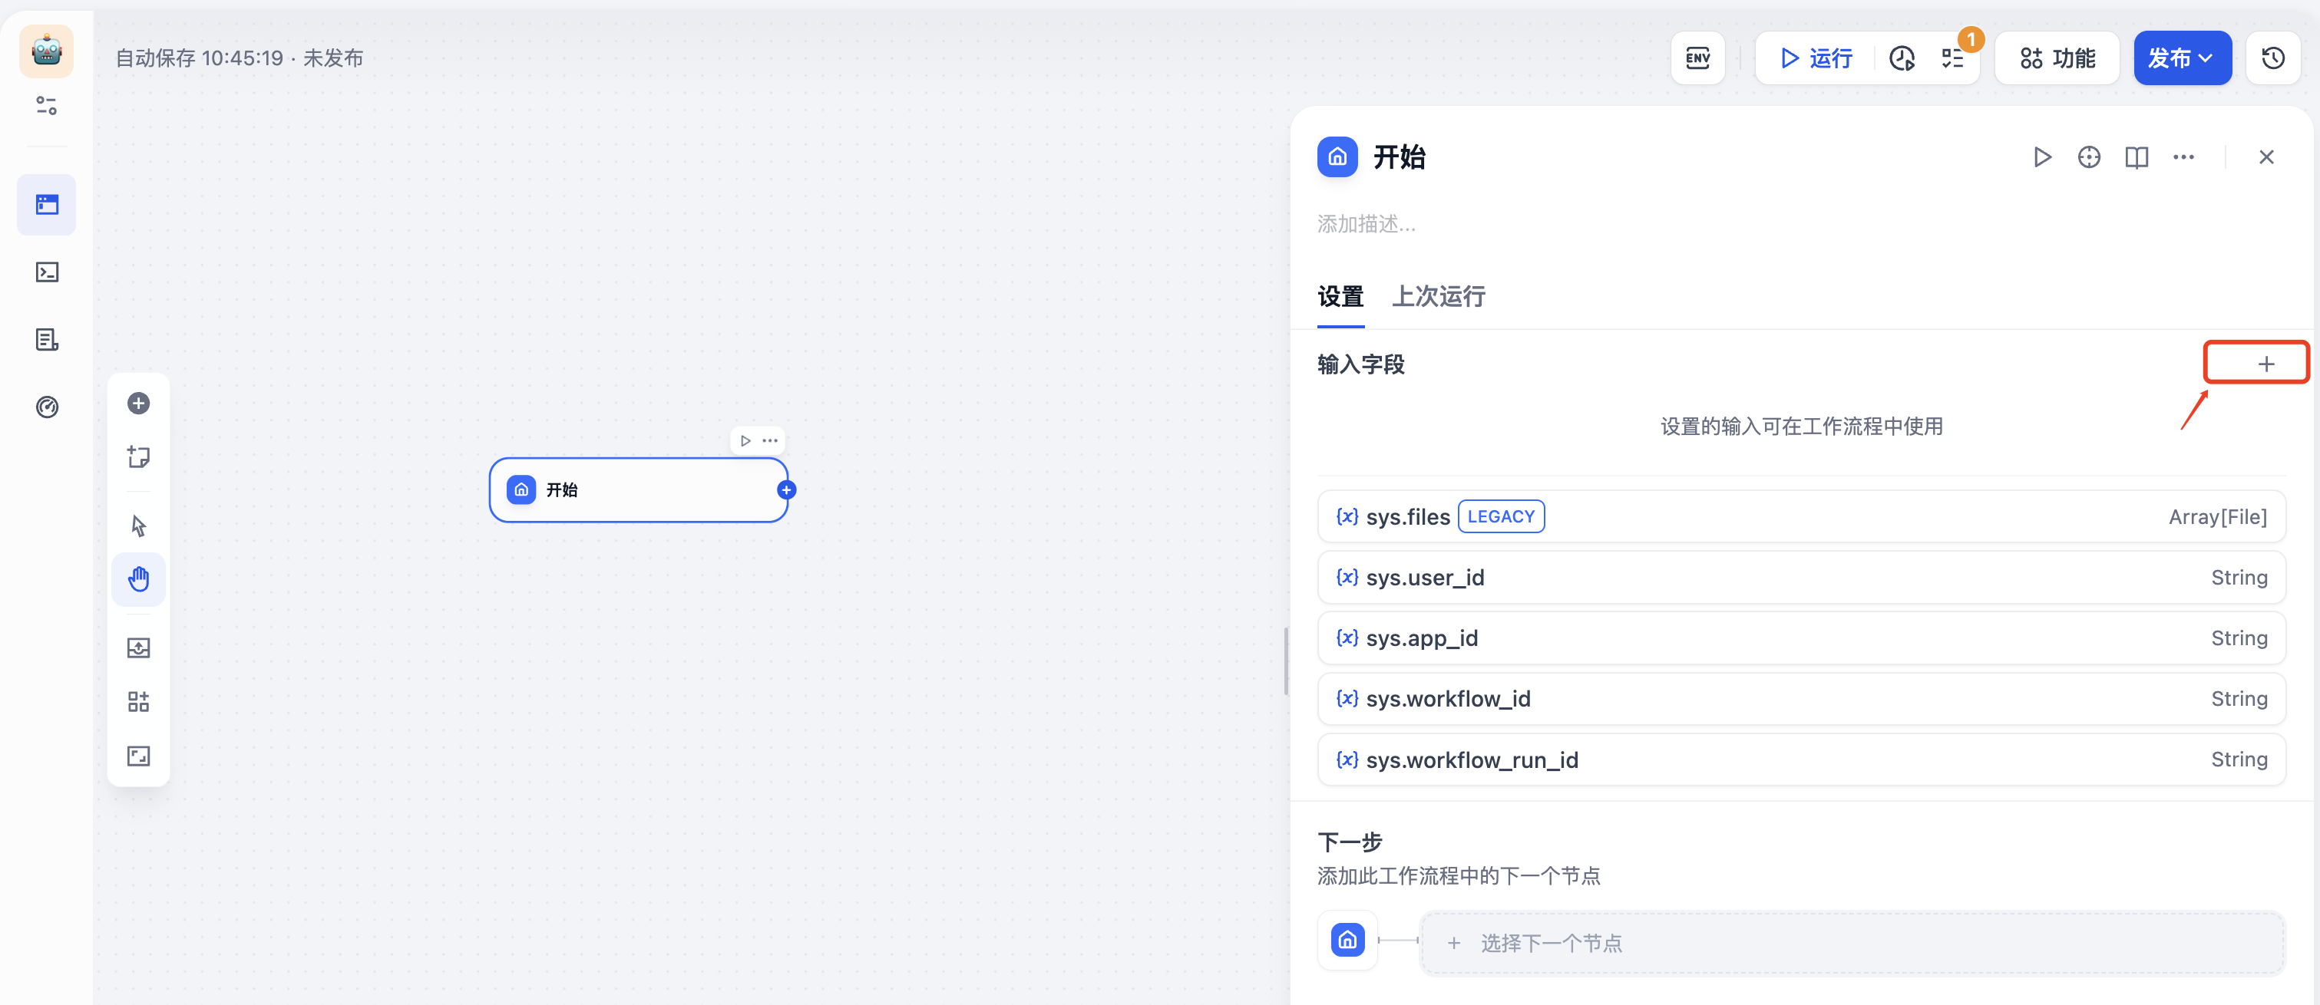
Task: Switch to pointer mode tool
Action: (x=137, y=526)
